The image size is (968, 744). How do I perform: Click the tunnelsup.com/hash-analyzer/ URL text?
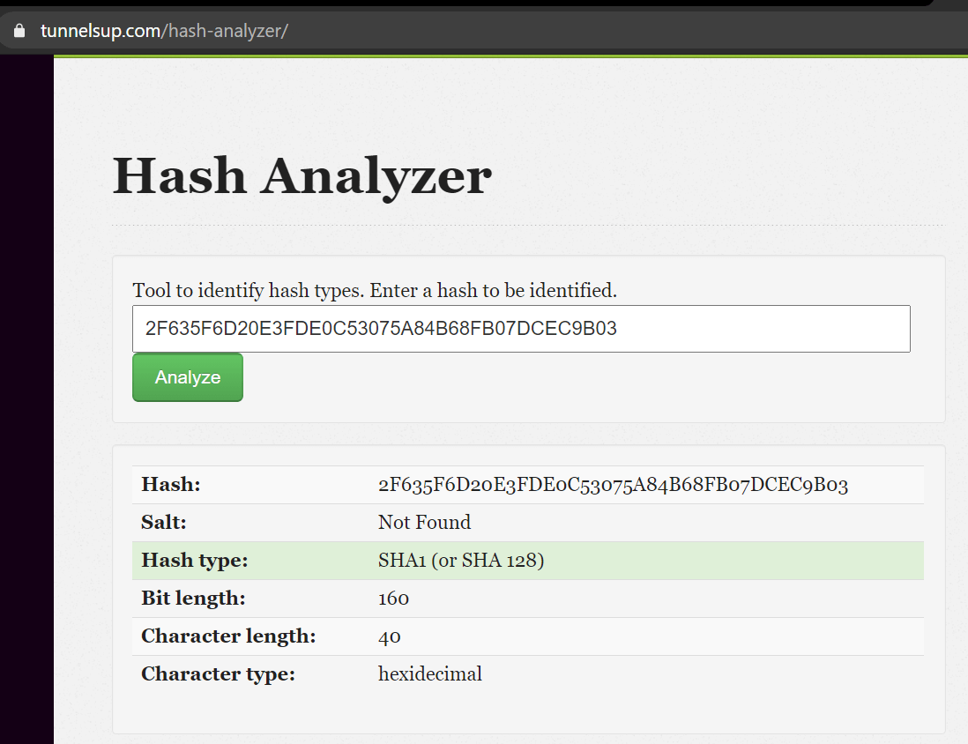coord(164,30)
